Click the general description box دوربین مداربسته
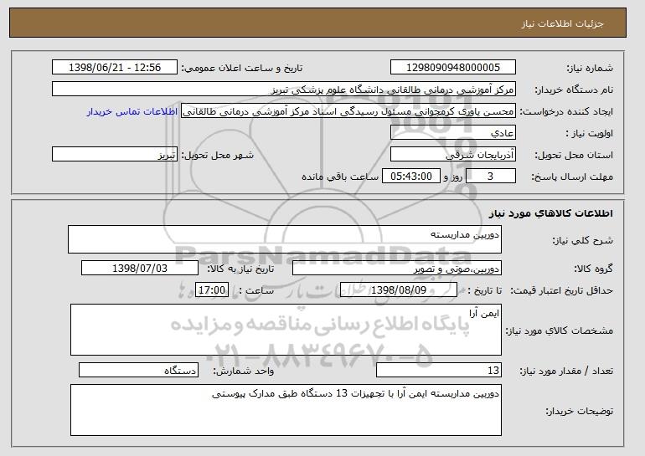Viewport: 645px width, 456px height. [x=285, y=239]
